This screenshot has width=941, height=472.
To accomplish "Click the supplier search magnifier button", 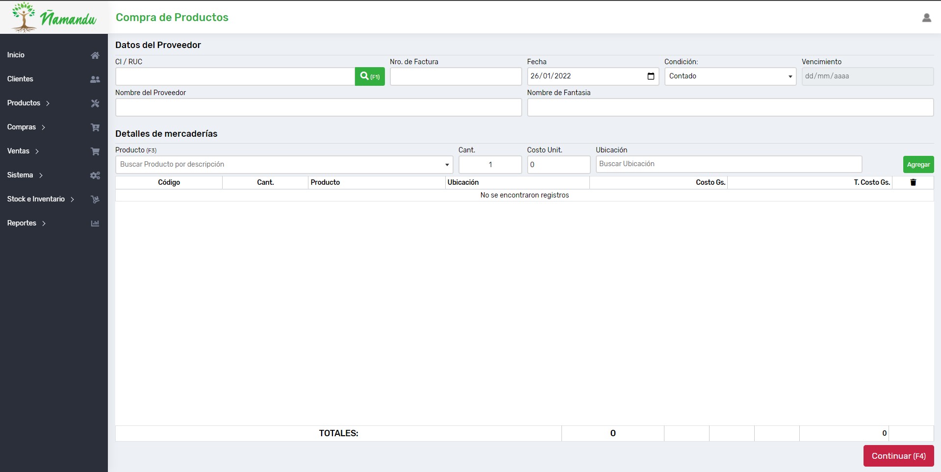I will click(x=369, y=76).
